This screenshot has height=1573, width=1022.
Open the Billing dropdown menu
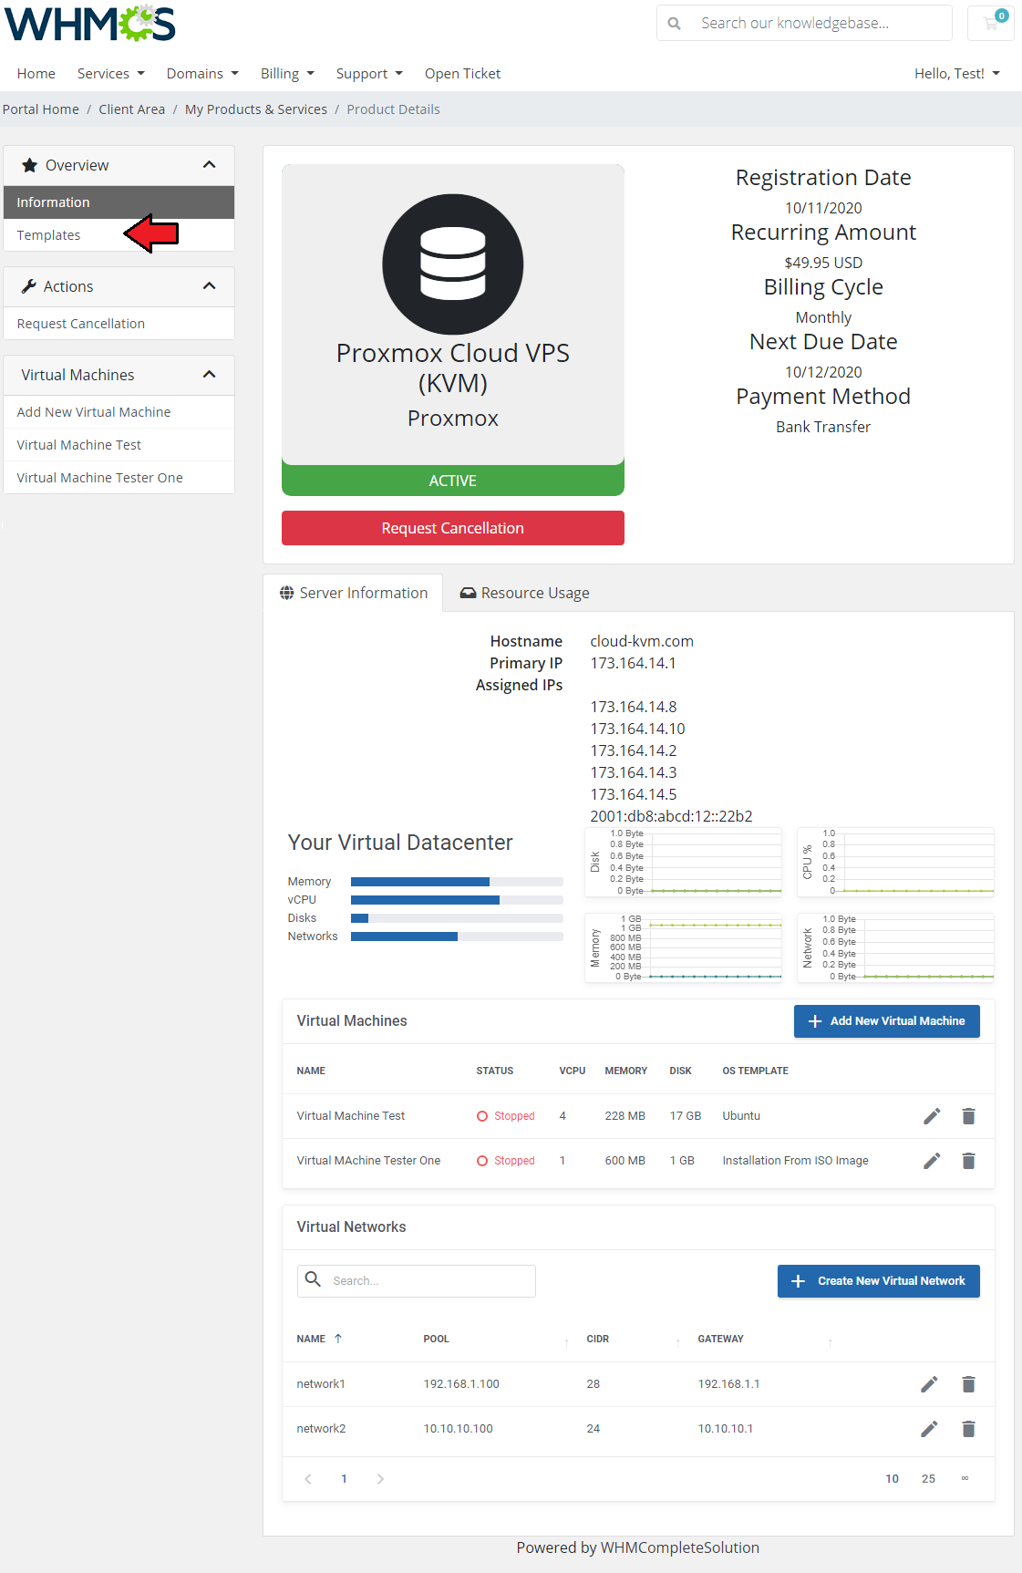tap(287, 74)
